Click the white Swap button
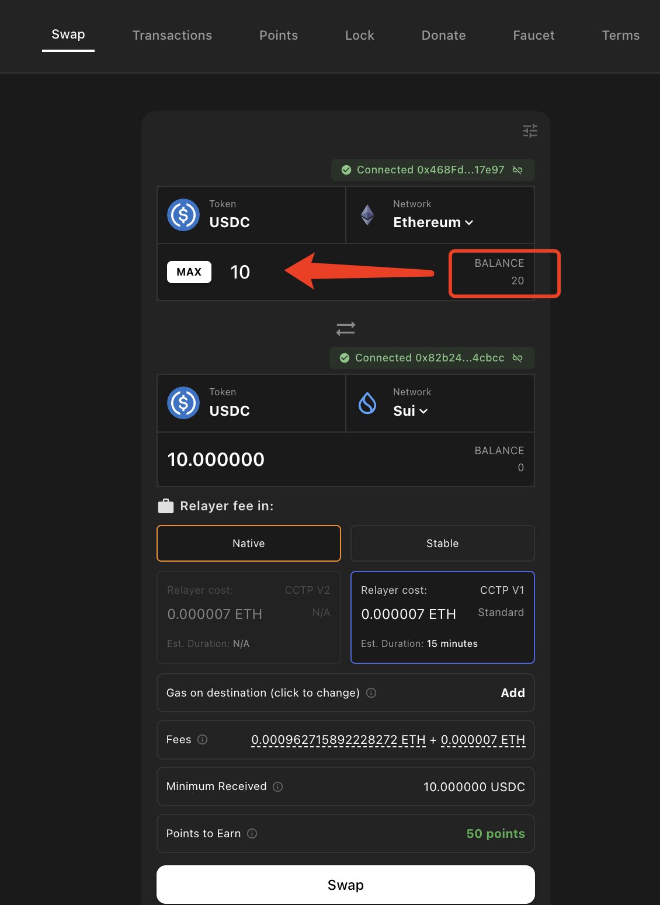This screenshot has width=660, height=905. [x=346, y=885]
